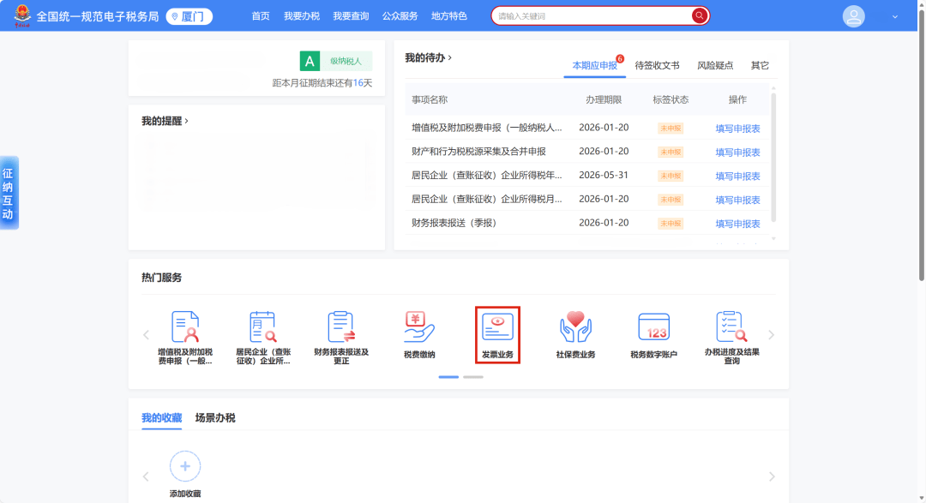The image size is (926, 503).
Task: Open 办税进度及结果查询 icon
Action: click(x=731, y=328)
